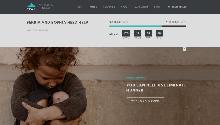220x125 pixels.
Task: Follow the Support this Campaign link
Action: pyautogui.click(x=38, y=30)
